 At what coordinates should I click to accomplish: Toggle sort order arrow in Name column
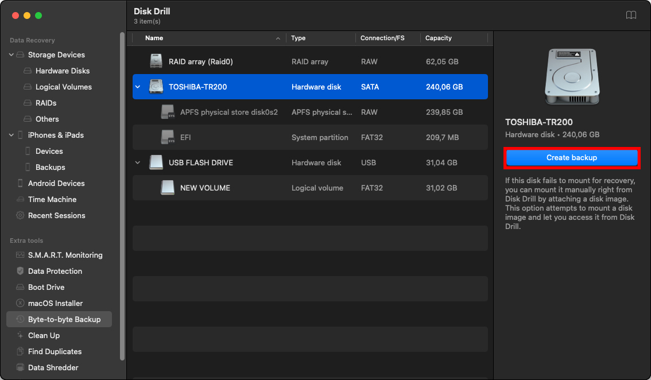pyautogui.click(x=278, y=38)
